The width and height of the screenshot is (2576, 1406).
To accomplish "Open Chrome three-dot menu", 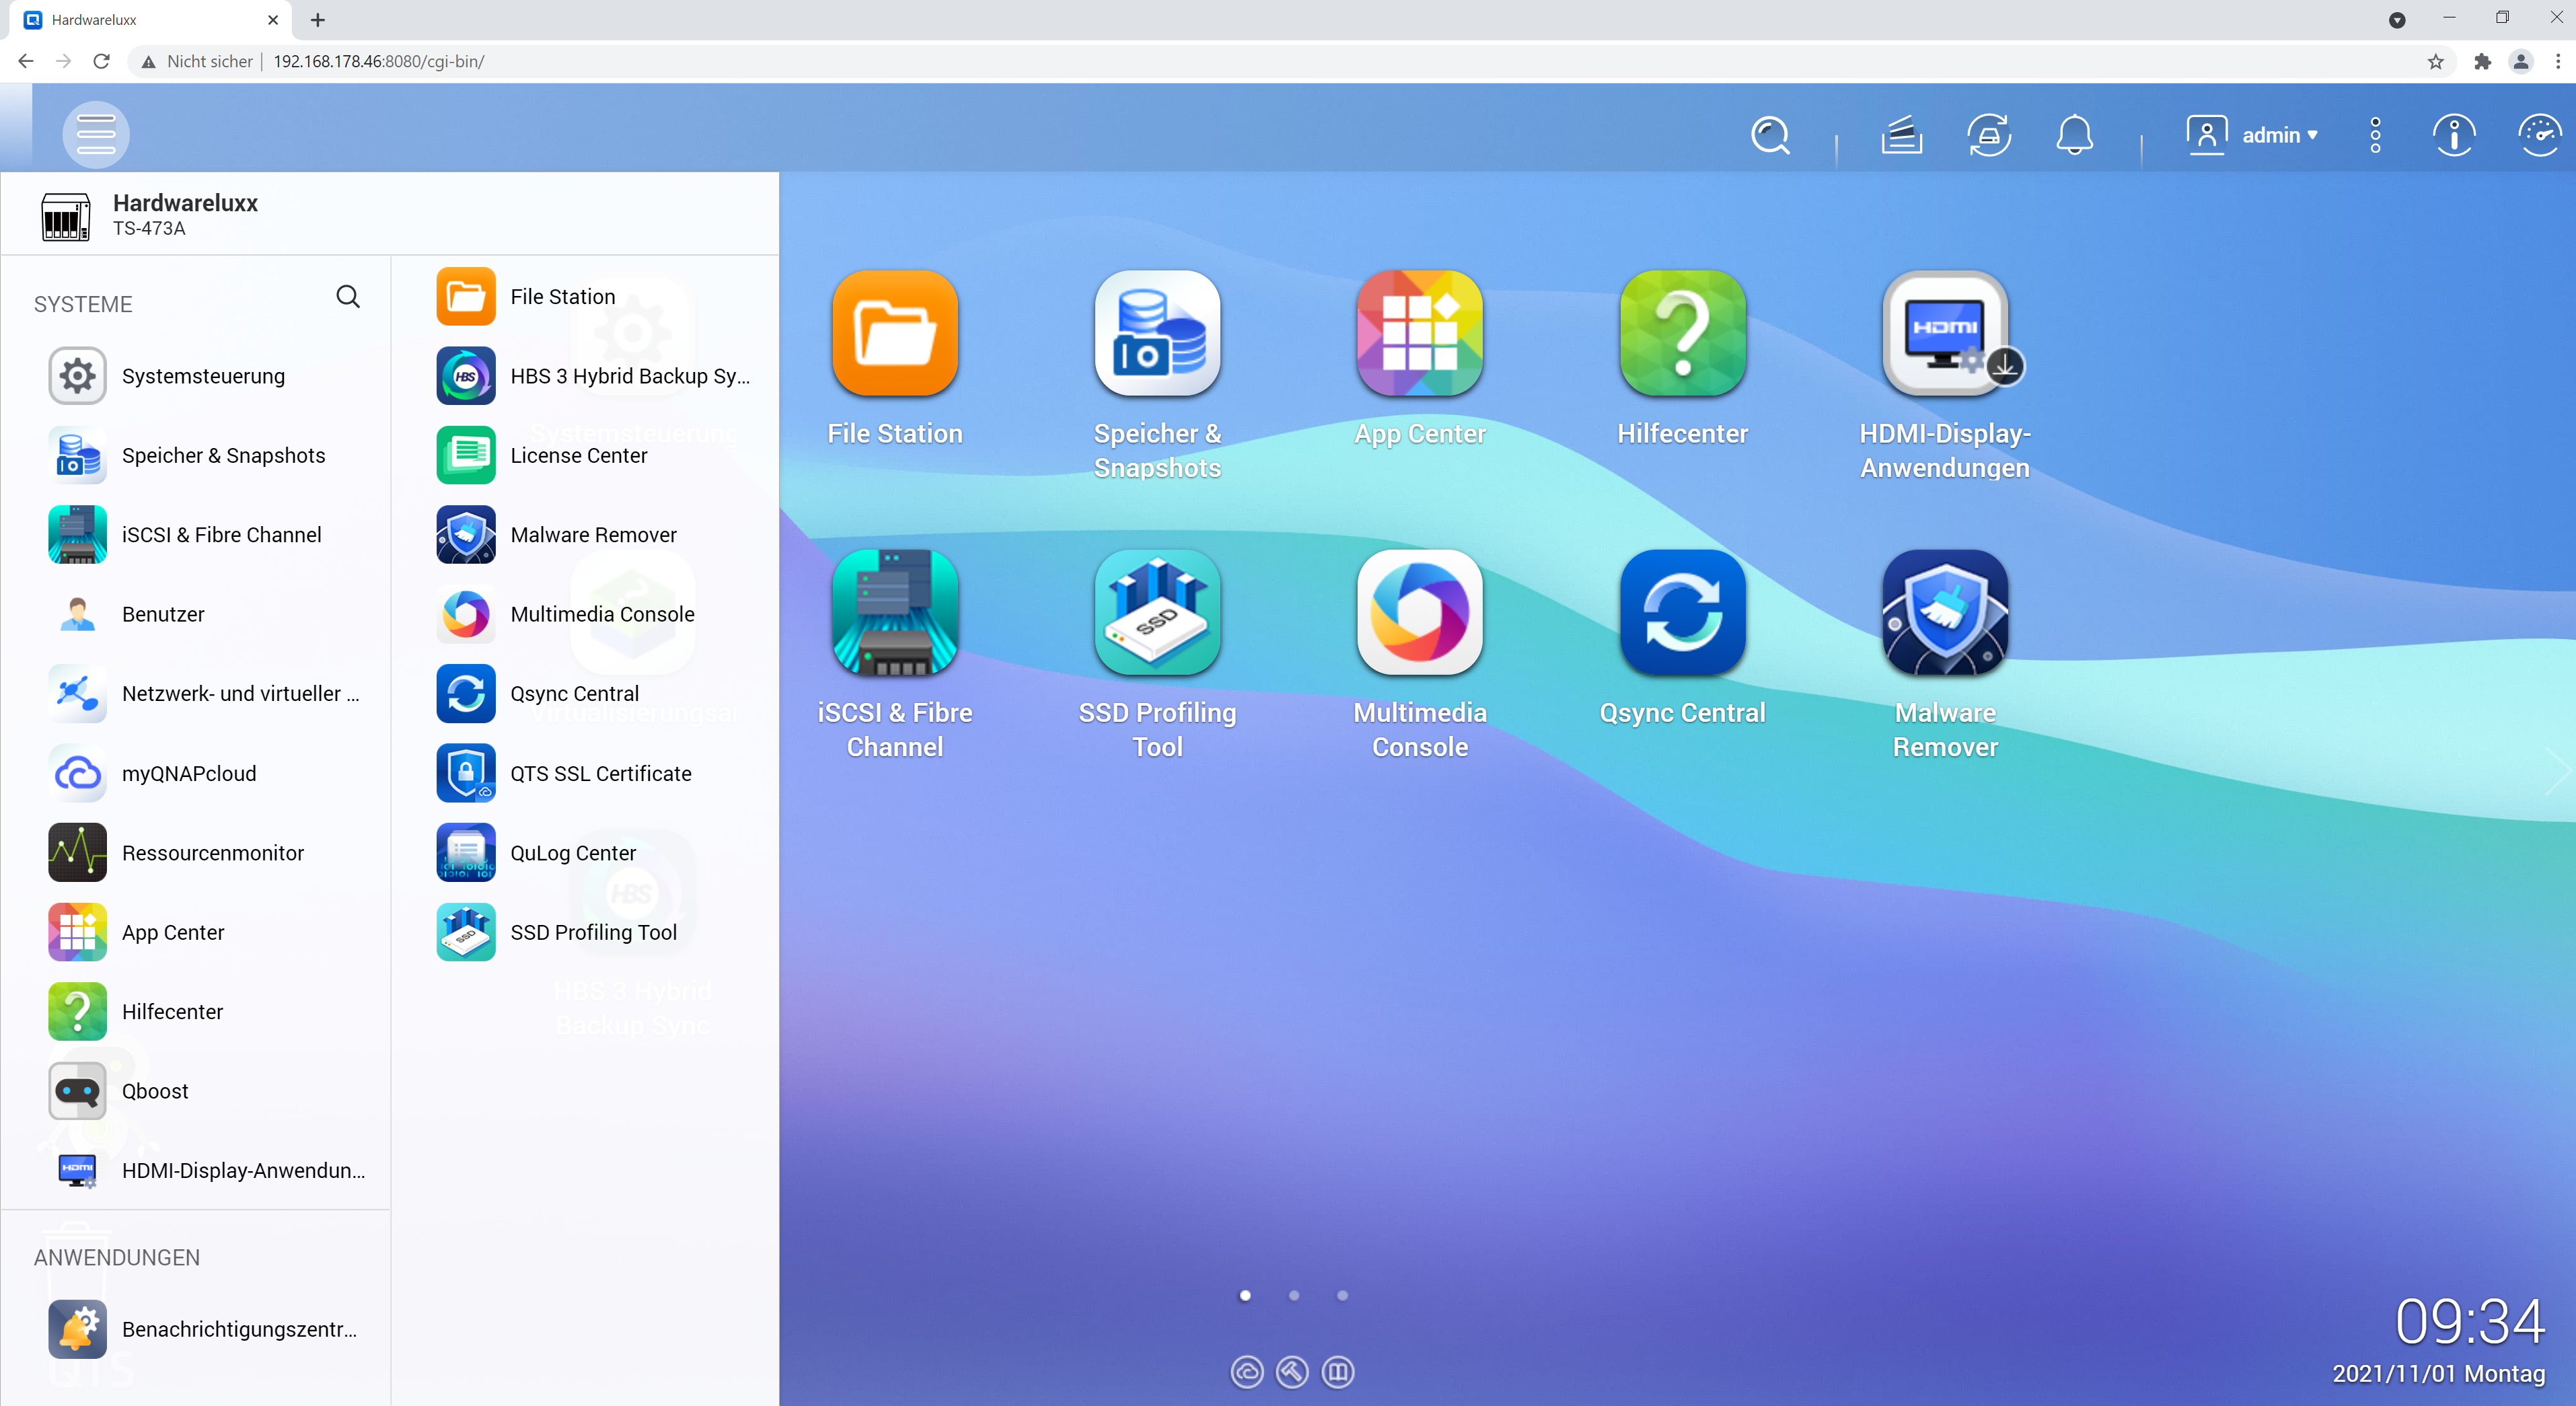I will [2558, 61].
